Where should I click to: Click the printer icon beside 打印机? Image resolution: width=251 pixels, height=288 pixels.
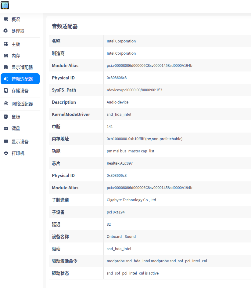tap(6, 153)
